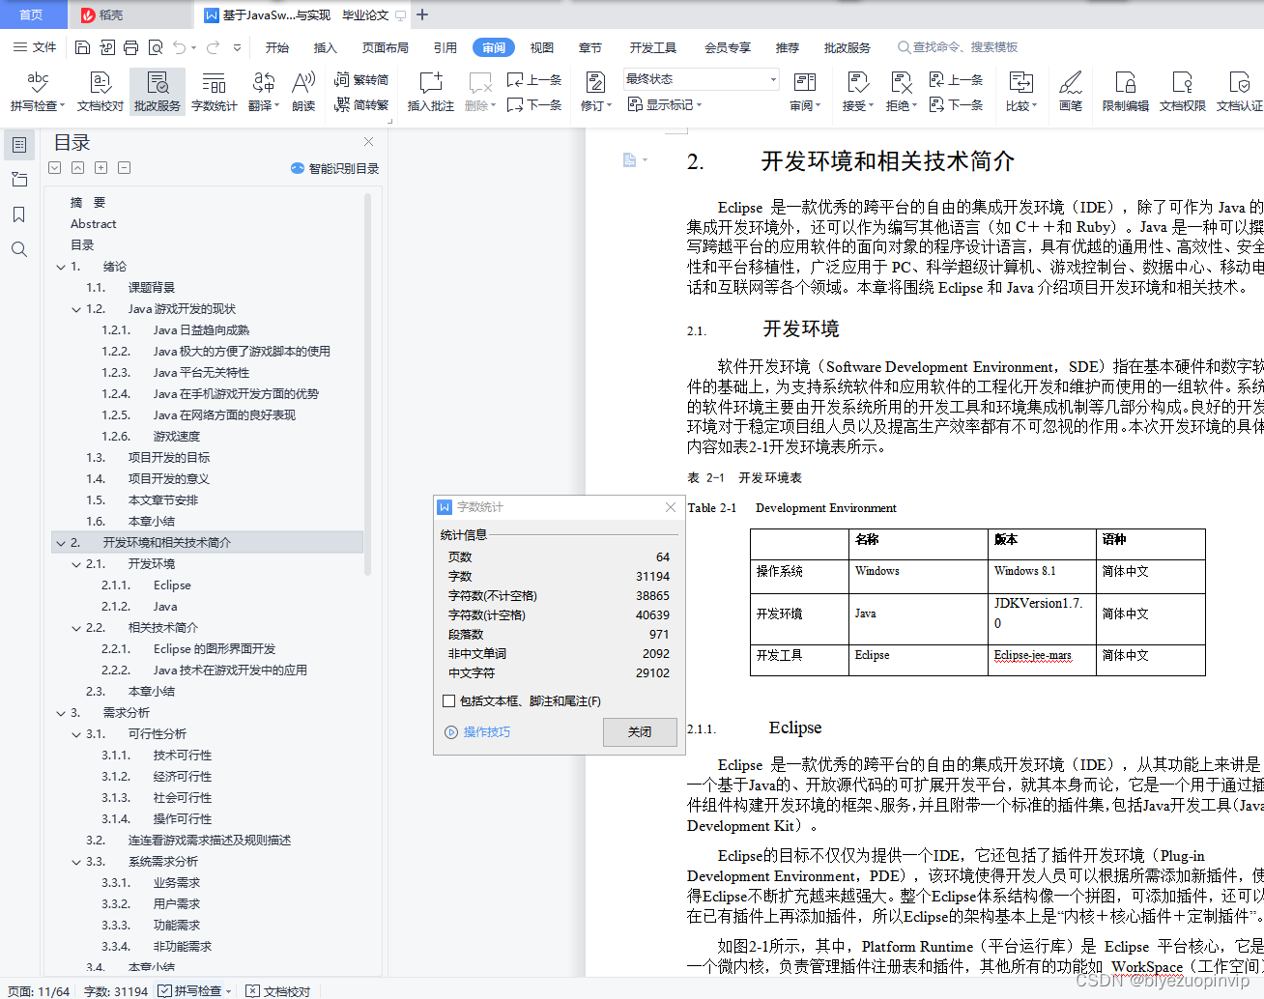
Task: Collapse the 2. 开发环境和相关技术简介 section
Action: coord(61,543)
